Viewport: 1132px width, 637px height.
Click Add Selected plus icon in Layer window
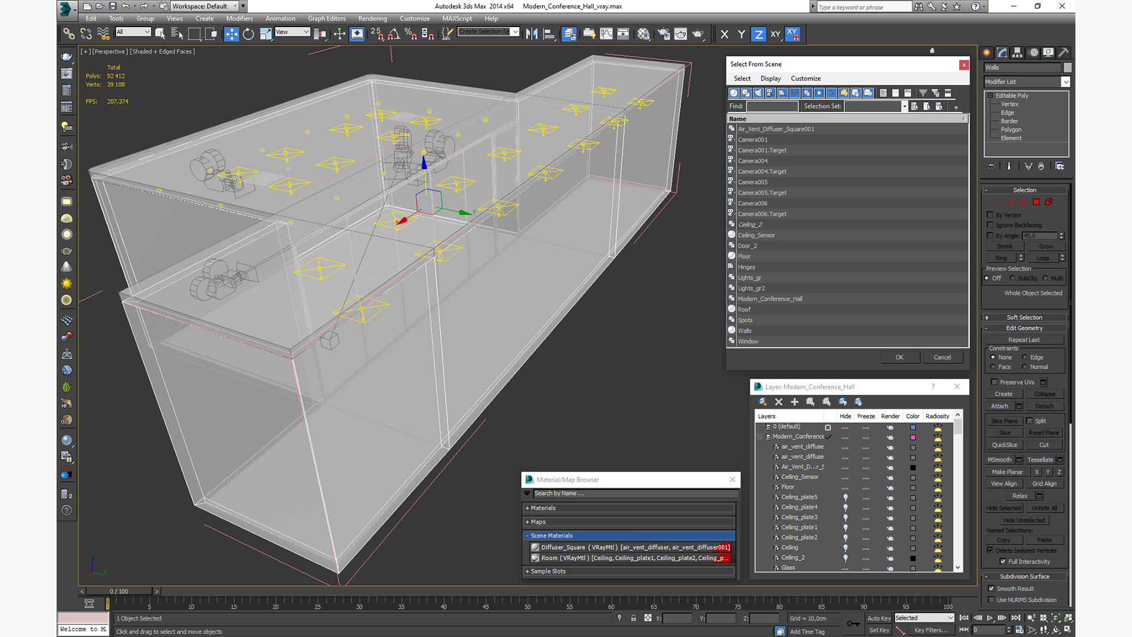click(794, 402)
